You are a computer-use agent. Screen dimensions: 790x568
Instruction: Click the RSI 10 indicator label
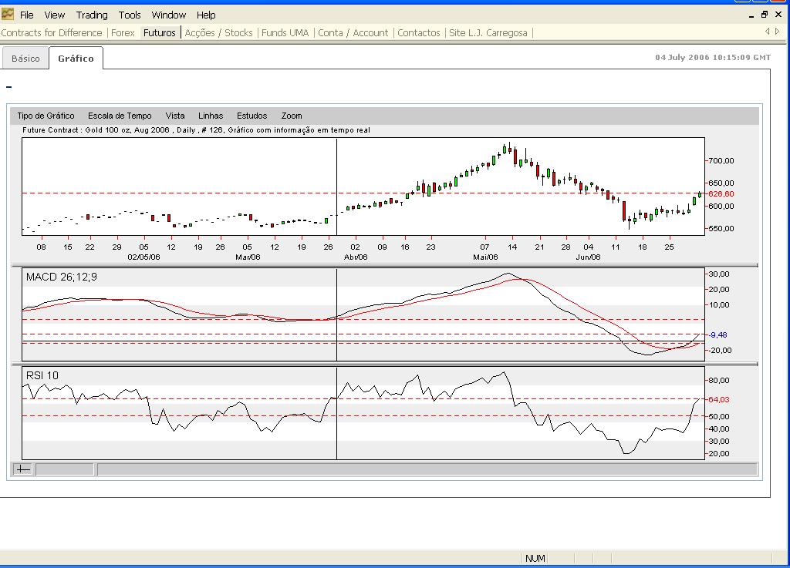point(42,375)
